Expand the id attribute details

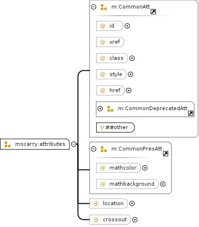click(x=127, y=26)
